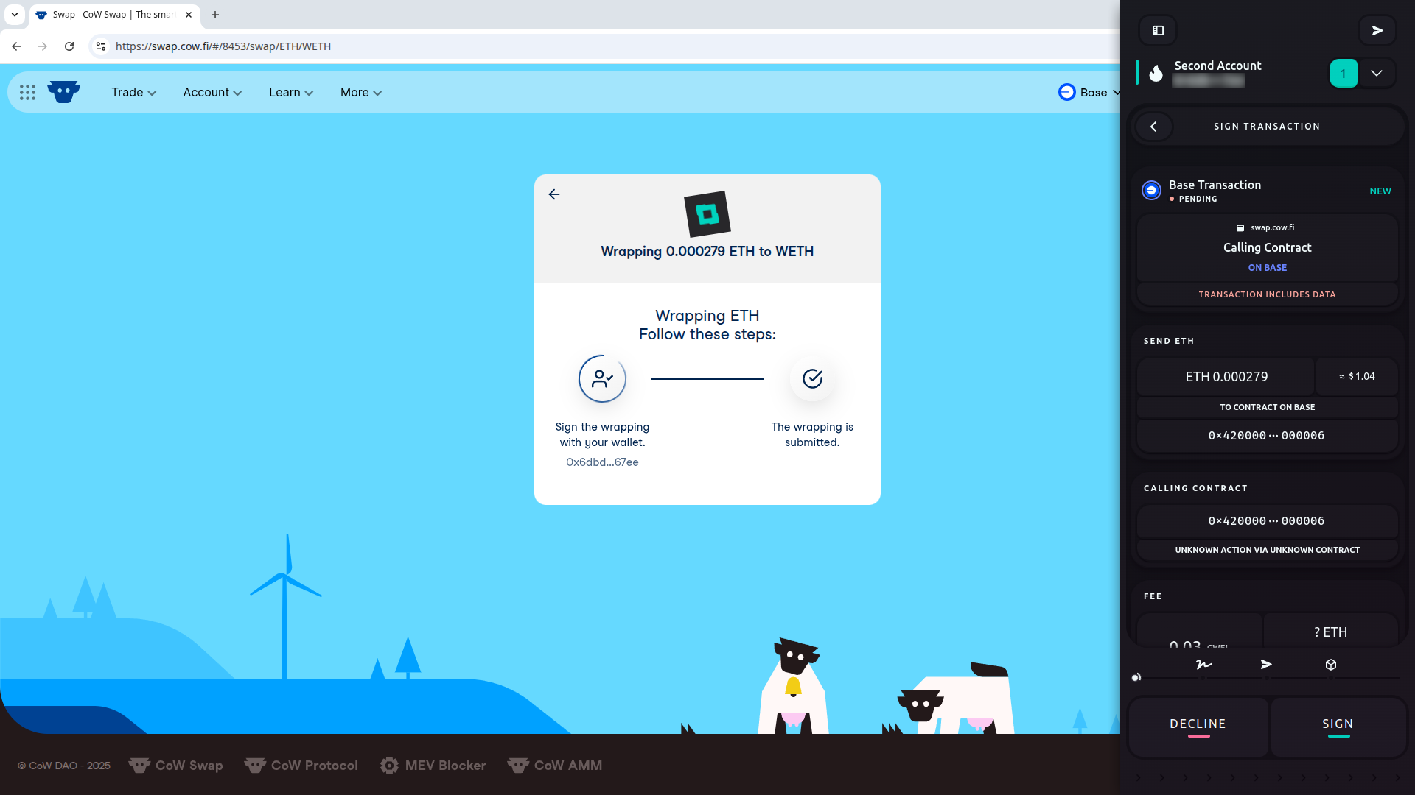Expand the Trade menu

[133, 93]
